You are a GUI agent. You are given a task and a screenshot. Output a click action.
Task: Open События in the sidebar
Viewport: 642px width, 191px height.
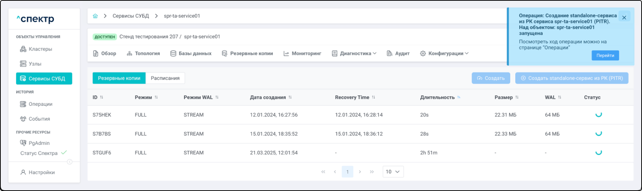point(39,119)
